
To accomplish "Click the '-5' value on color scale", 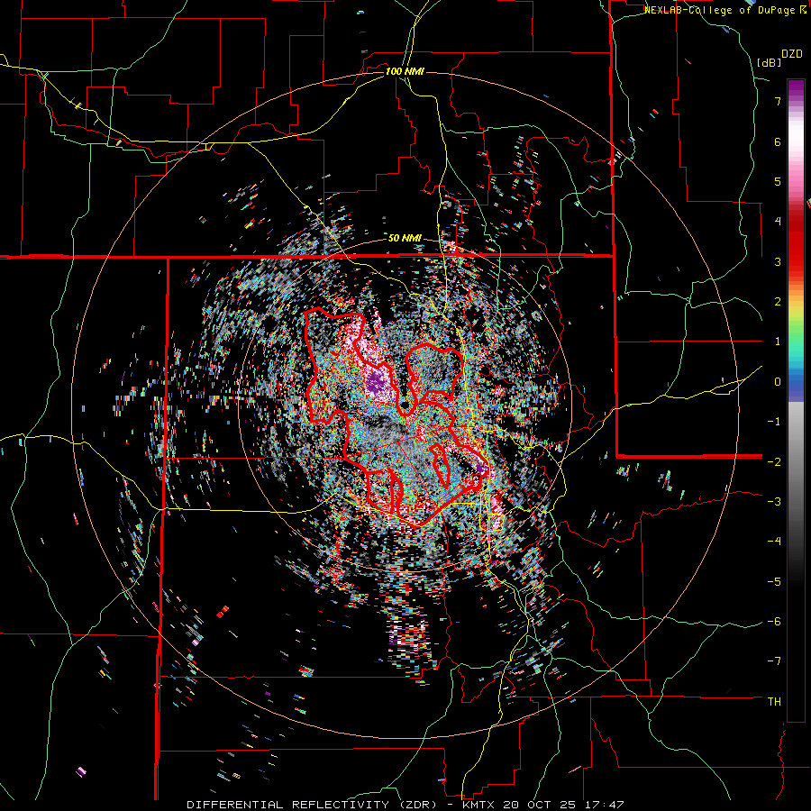I will (774, 582).
